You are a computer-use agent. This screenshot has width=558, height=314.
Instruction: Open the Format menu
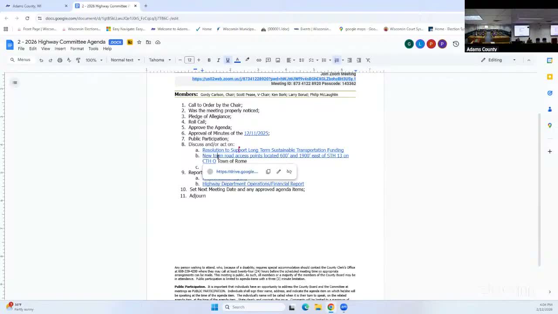tap(77, 48)
